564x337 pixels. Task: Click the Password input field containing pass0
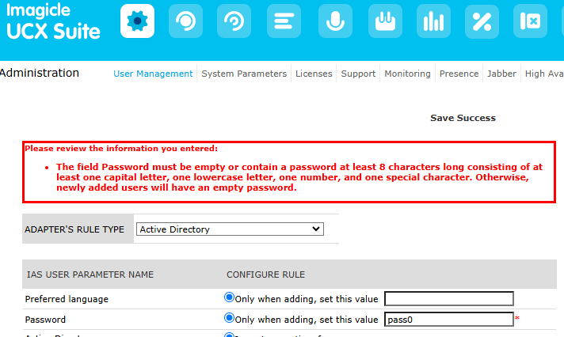[x=448, y=320]
